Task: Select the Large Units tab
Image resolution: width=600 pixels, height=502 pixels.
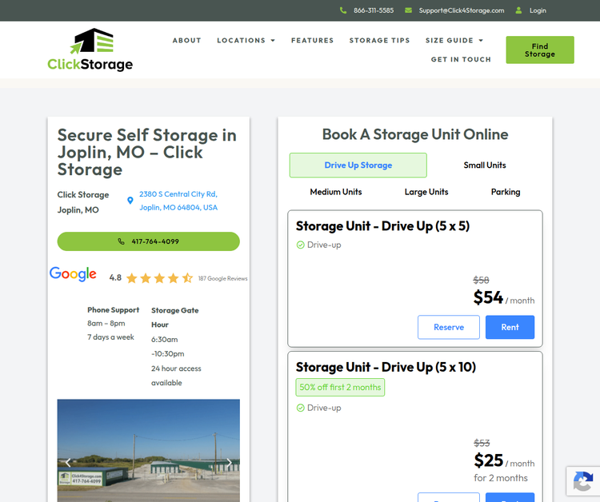Action: coord(426,192)
